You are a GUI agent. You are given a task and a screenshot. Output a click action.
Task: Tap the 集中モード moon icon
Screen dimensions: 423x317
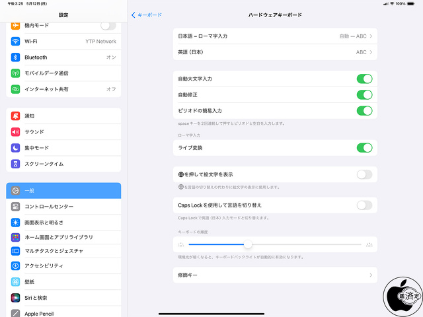tap(15, 148)
